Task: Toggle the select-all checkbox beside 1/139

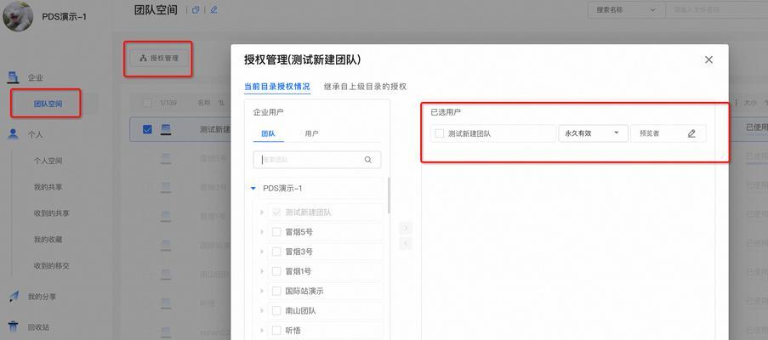Action: tap(147, 103)
